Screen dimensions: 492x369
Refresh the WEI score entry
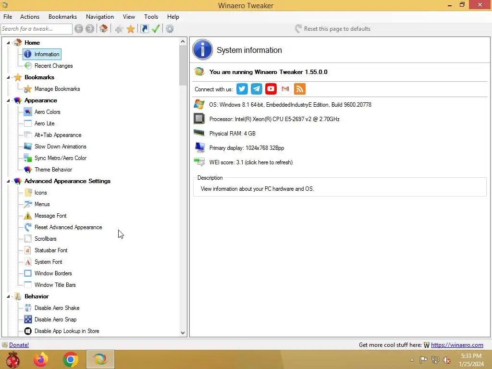[x=251, y=162]
